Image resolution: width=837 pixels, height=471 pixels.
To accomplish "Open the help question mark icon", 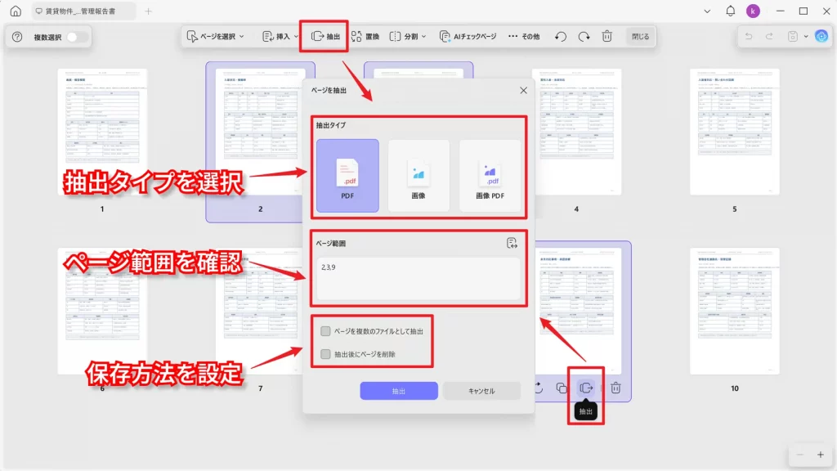I will [17, 37].
